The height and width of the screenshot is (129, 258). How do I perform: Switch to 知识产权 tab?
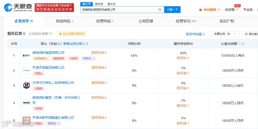coord(227,21)
